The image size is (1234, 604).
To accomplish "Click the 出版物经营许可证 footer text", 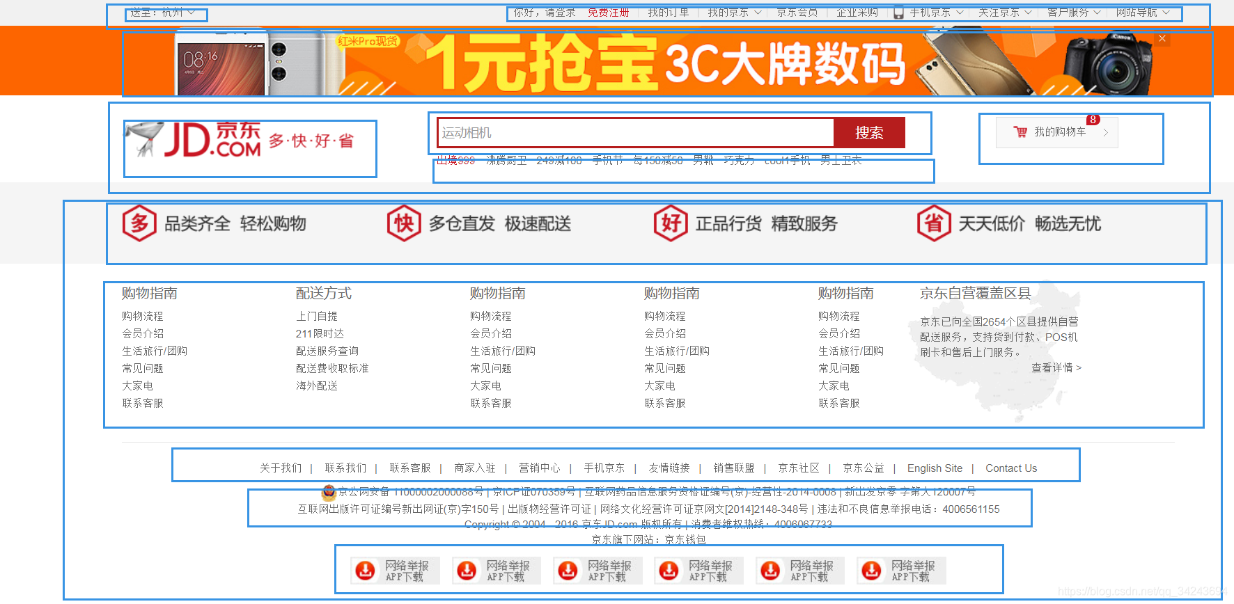I will [549, 509].
